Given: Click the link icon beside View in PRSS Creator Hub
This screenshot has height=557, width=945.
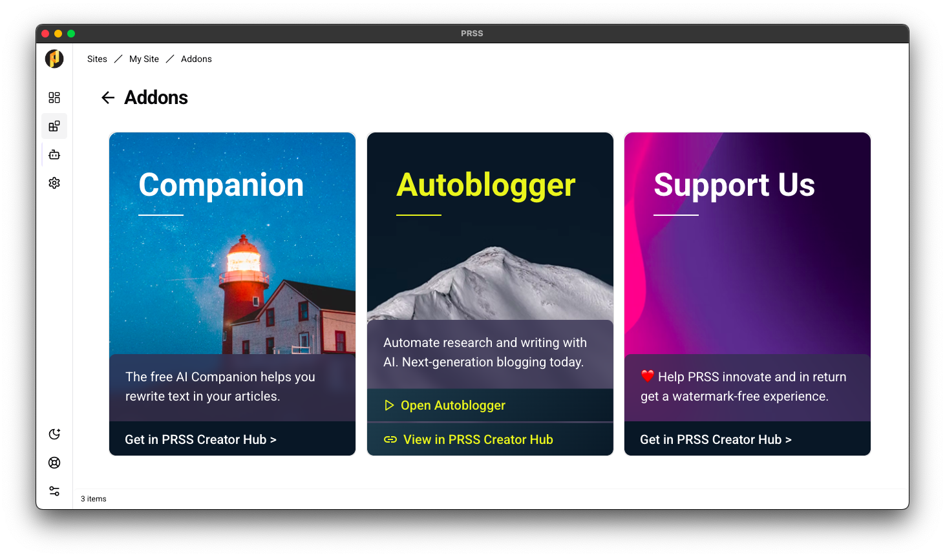Looking at the screenshot, I should click(x=390, y=439).
